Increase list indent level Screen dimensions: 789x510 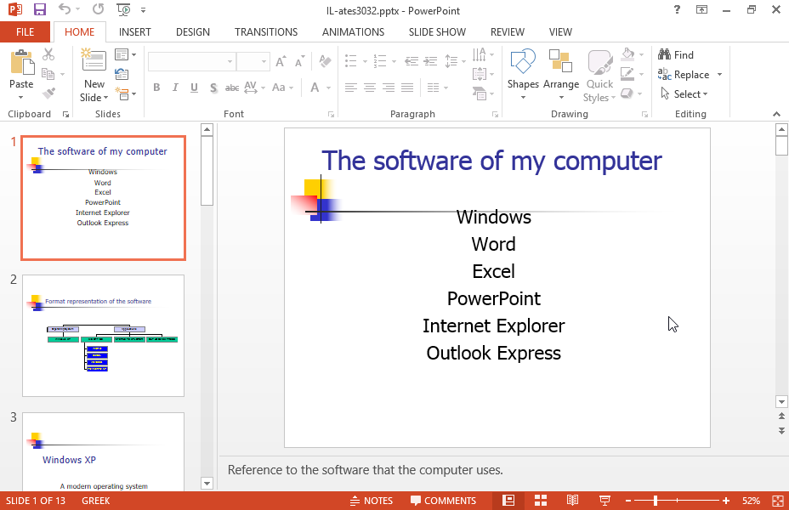[x=430, y=61]
